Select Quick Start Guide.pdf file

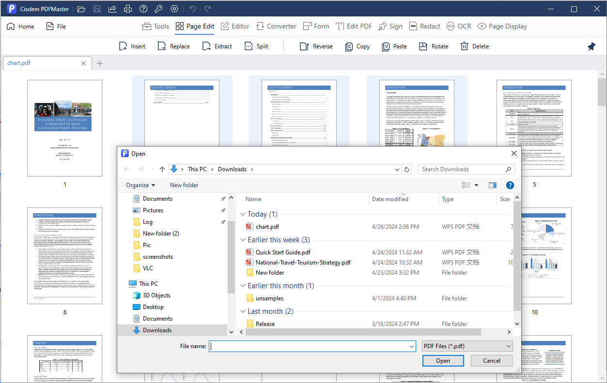(x=283, y=252)
